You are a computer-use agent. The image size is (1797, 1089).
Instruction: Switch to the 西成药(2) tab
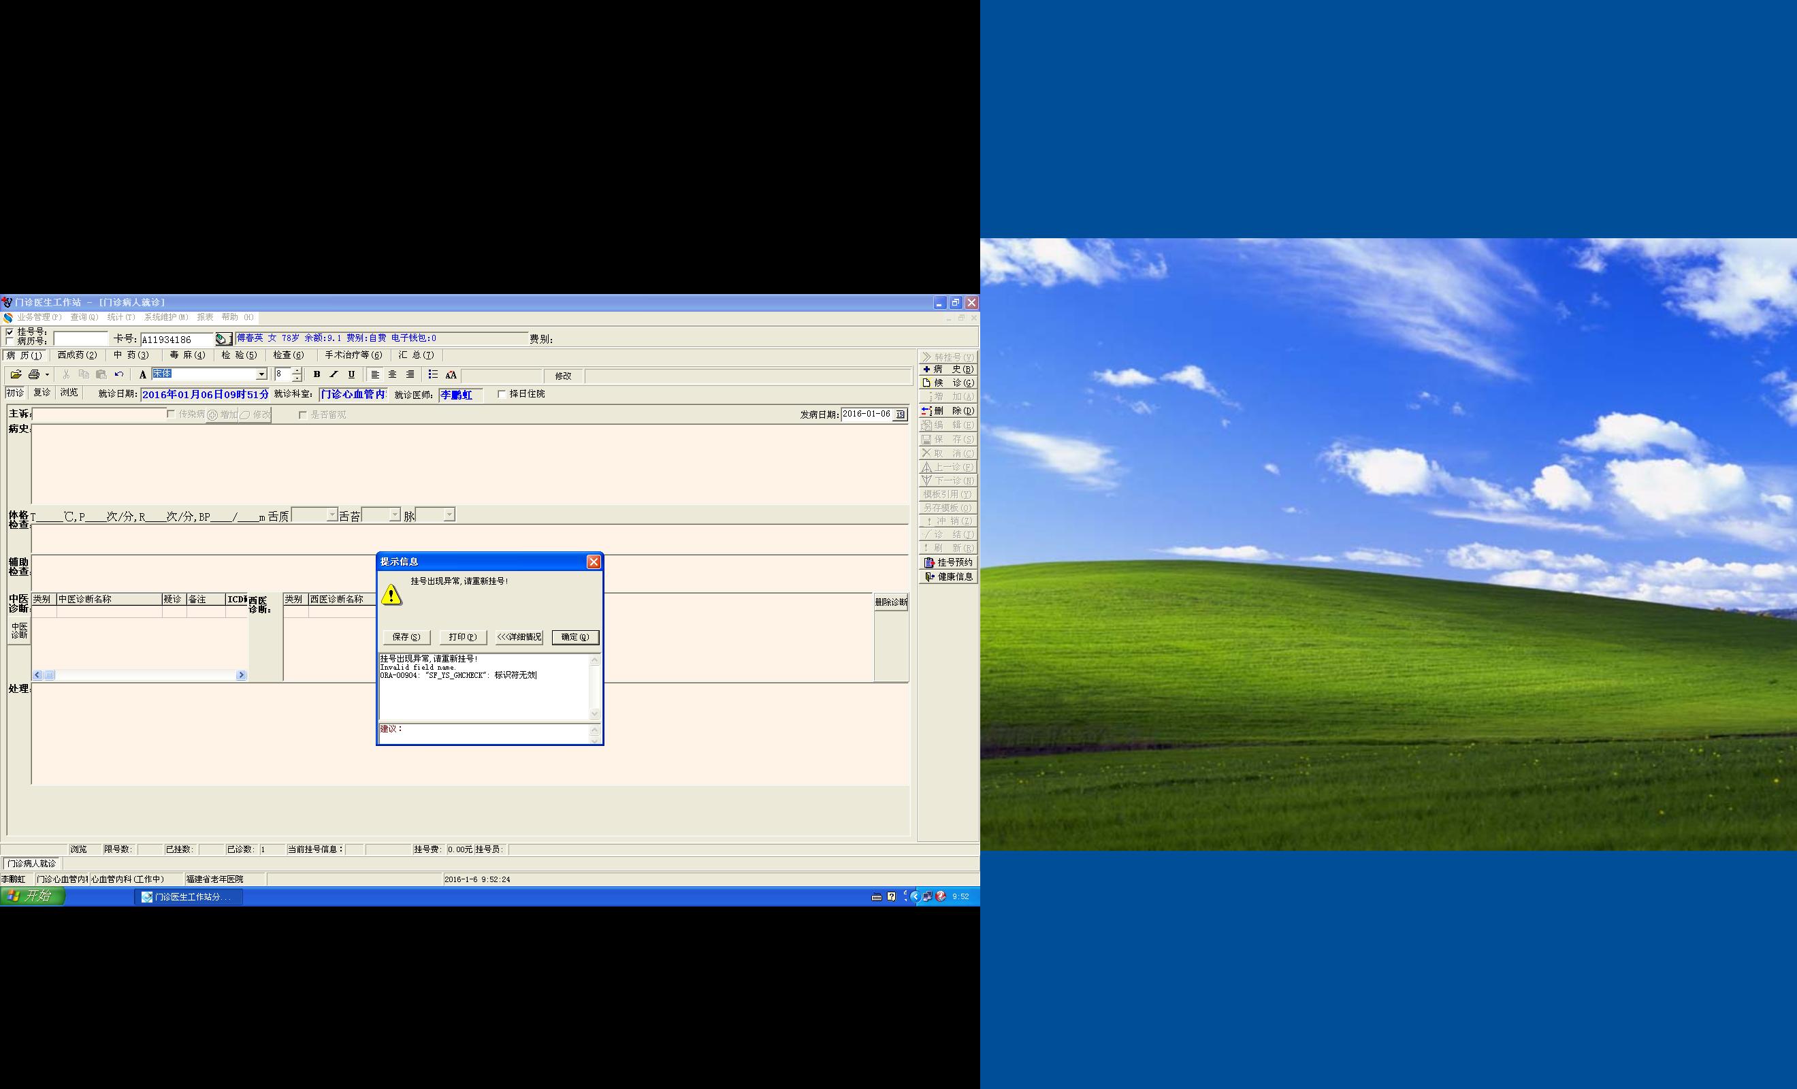pos(78,355)
